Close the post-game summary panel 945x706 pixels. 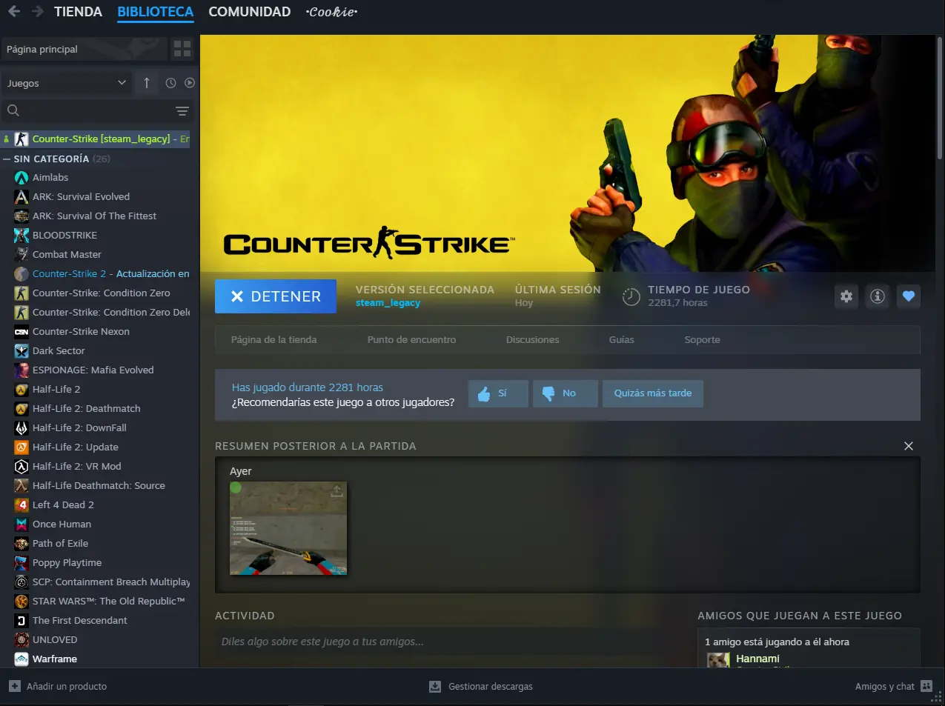click(909, 446)
